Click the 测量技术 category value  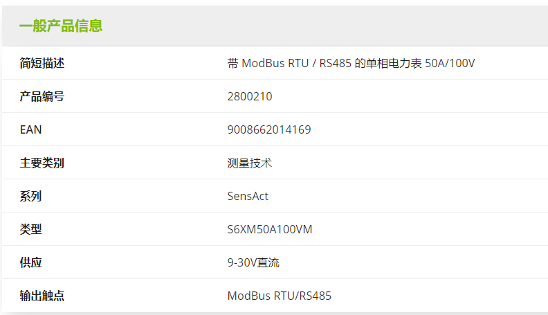point(250,163)
